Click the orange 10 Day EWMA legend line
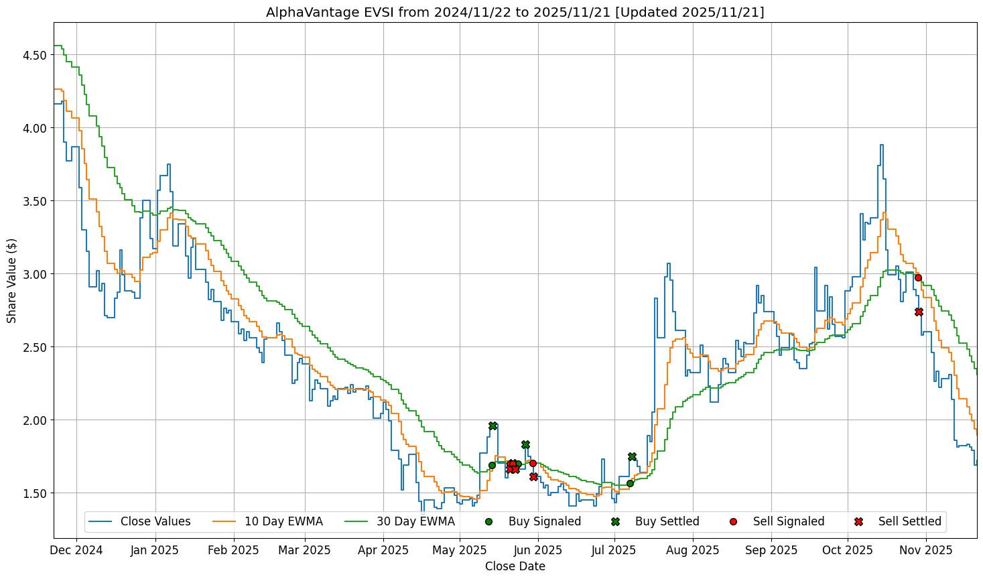Screen dimensions: 983x579 (x=224, y=521)
